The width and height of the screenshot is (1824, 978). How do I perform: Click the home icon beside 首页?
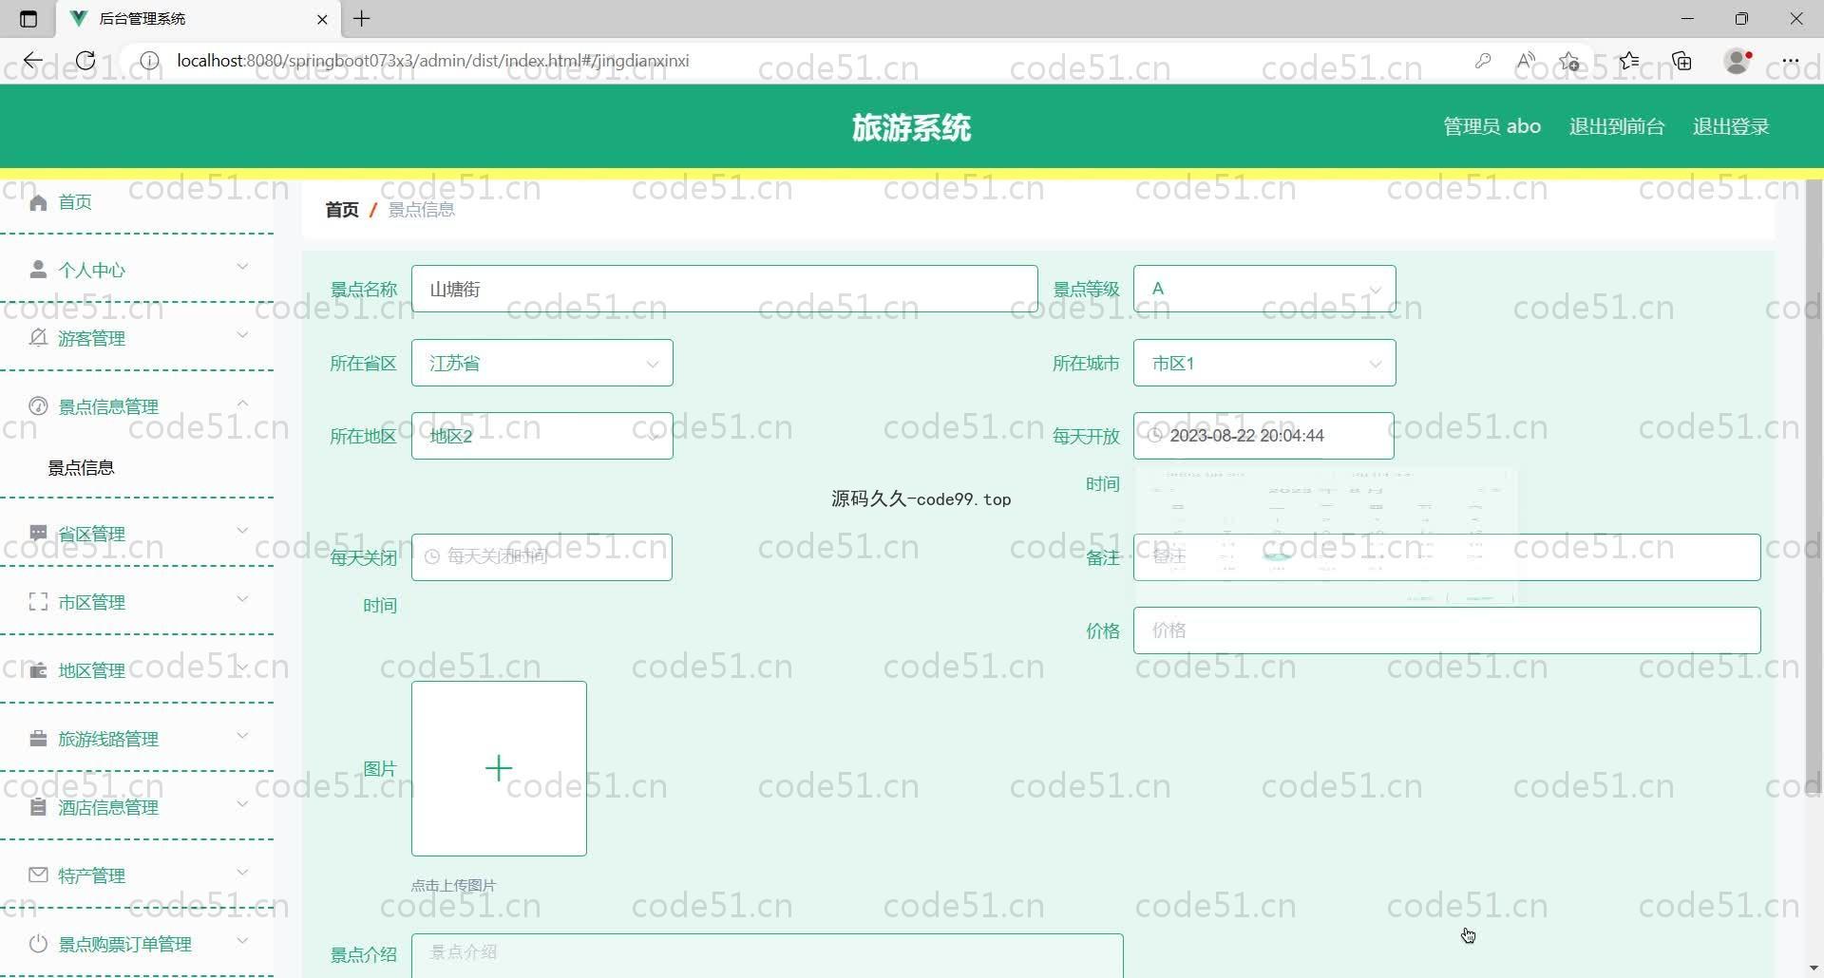[x=38, y=202]
